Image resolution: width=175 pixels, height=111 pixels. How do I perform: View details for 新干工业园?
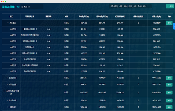tap(169, 84)
